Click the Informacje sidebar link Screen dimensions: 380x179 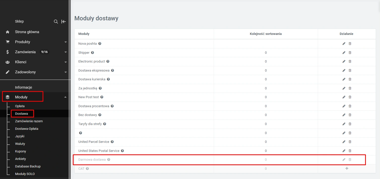(x=23, y=87)
